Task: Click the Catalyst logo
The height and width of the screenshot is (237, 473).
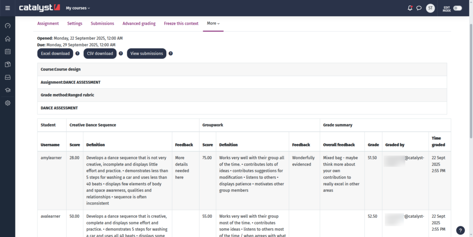Action: 40,8
